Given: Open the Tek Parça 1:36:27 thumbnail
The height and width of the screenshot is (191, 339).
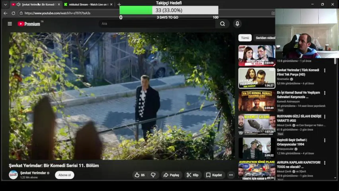Looking at the screenshot, I should click(x=257, y=78).
